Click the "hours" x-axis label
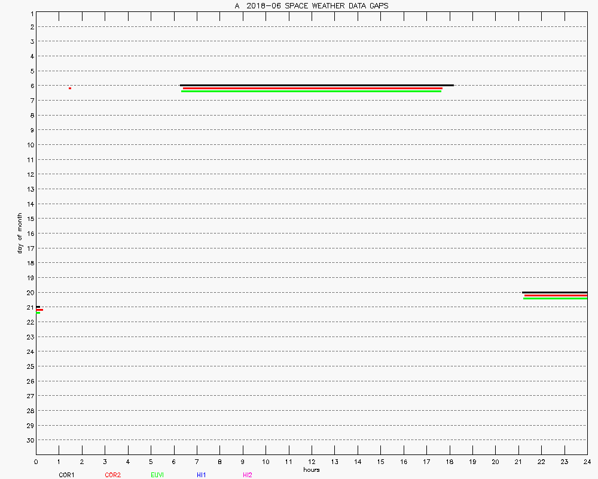The image size is (598, 479). point(311,469)
